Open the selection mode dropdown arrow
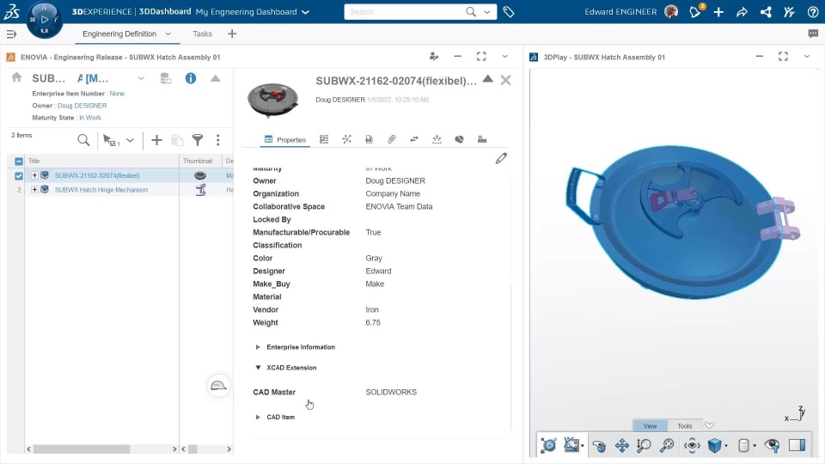Viewport: 825px width, 464px height. [x=130, y=140]
